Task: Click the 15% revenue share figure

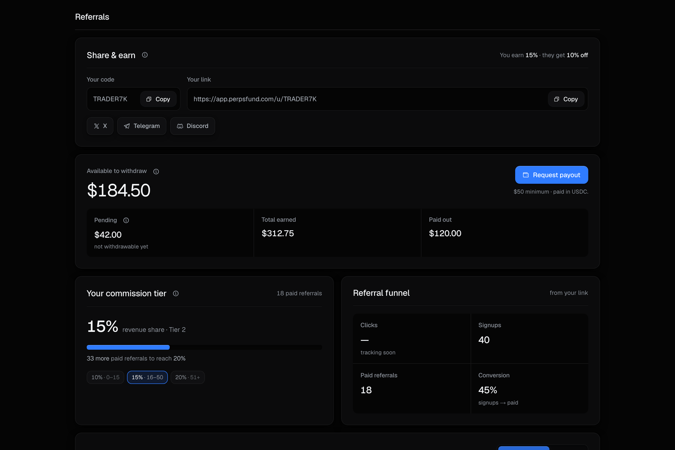Action: [103, 326]
